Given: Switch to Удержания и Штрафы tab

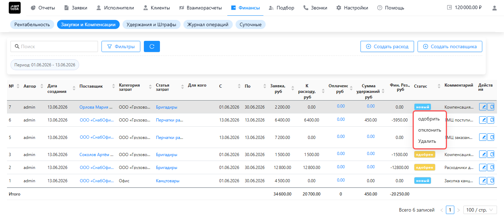Looking at the screenshot, I should tap(152, 24).
